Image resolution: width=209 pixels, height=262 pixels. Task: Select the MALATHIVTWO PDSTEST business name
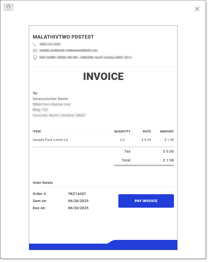point(63,37)
